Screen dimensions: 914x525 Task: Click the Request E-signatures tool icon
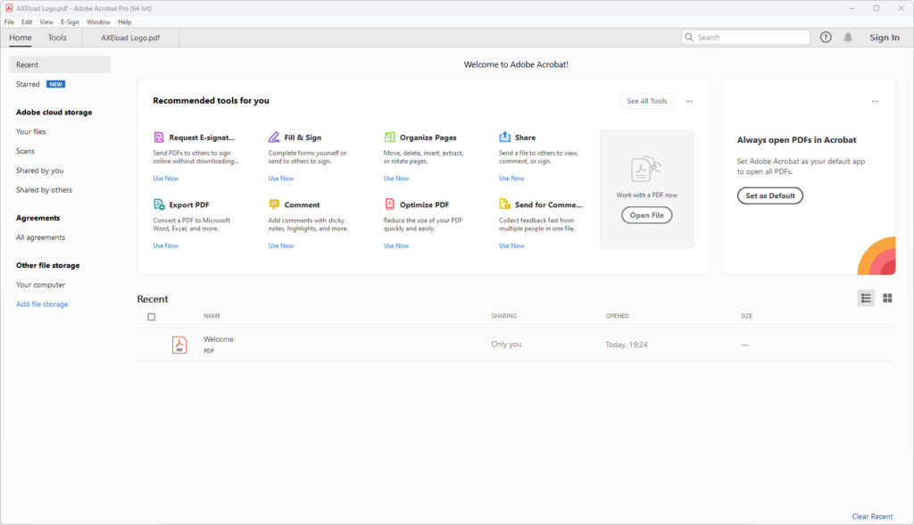[x=159, y=137]
